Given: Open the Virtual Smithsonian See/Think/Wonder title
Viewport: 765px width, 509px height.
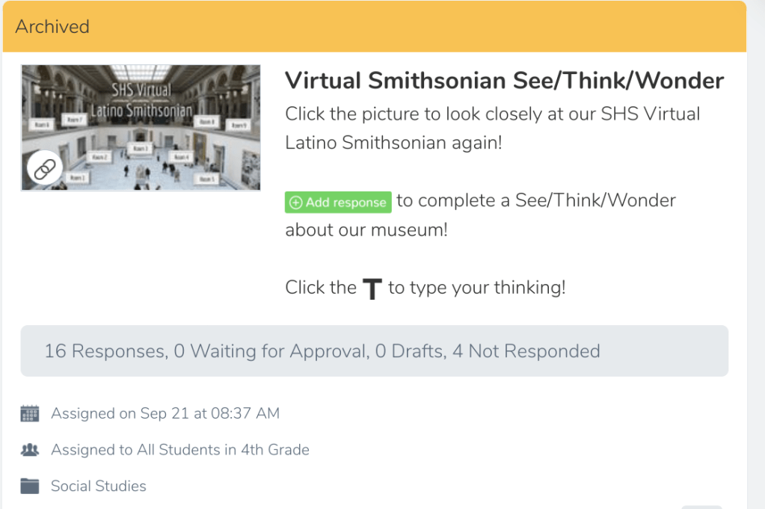Looking at the screenshot, I should pos(505,81).
